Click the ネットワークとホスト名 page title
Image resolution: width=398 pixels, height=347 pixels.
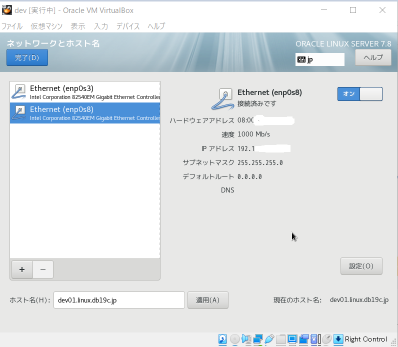click(x=53, y=43)
